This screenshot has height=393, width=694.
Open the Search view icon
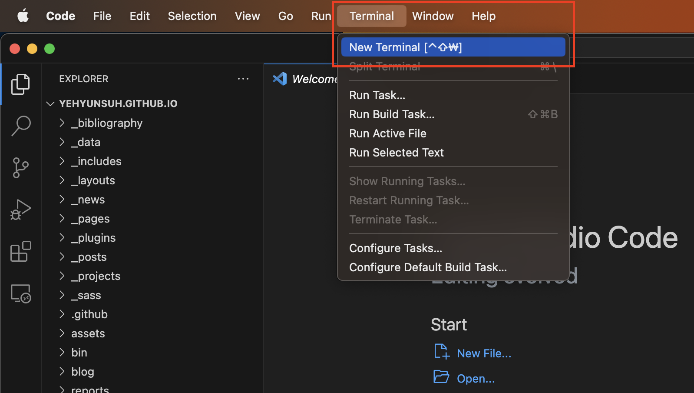click(x=20, y=126)
